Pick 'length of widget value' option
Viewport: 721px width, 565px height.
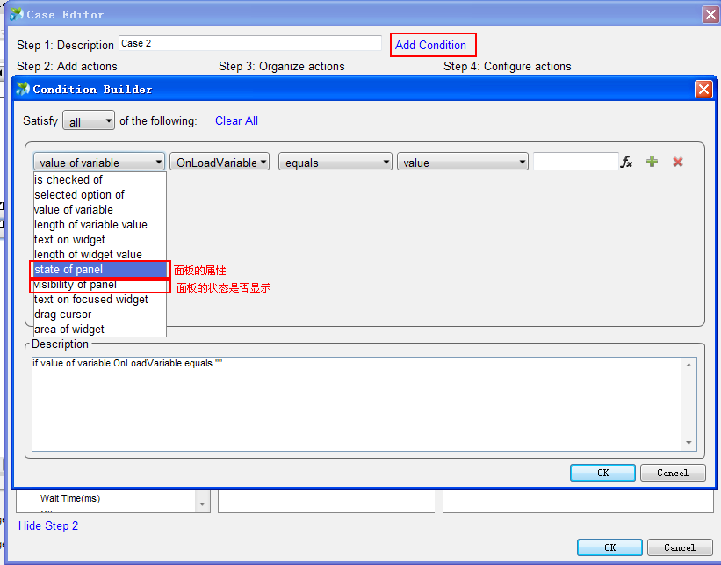coord(100,255)
